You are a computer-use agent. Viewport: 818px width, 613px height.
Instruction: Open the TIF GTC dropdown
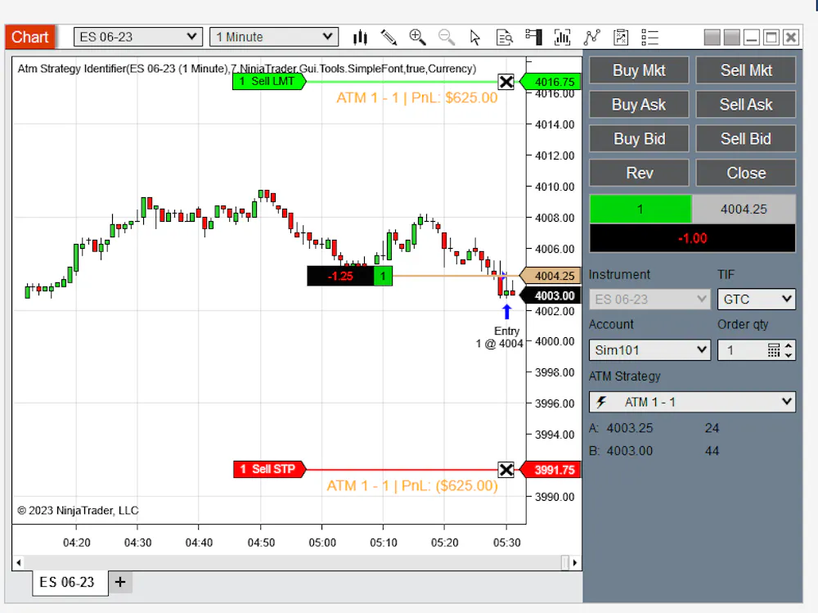pyautogui.click(x=757, y=300)
